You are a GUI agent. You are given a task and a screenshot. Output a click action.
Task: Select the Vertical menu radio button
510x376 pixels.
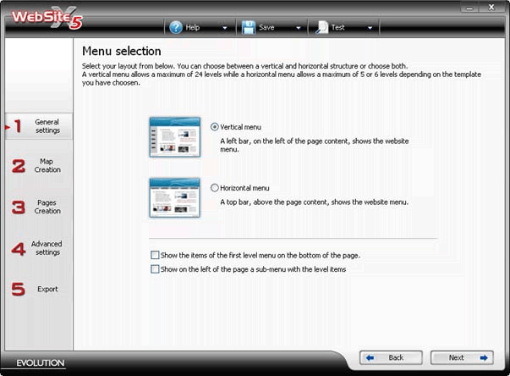(x=214, y=127)
